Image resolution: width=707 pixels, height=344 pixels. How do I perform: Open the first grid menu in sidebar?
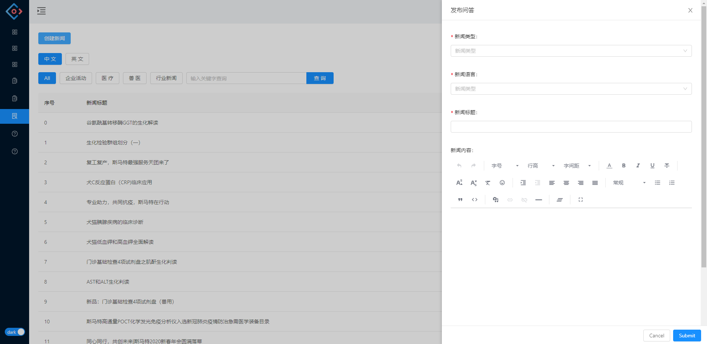click(15, 32)
